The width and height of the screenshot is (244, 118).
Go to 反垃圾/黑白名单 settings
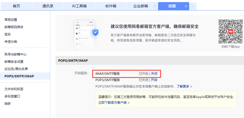click(x=16, y=69)
